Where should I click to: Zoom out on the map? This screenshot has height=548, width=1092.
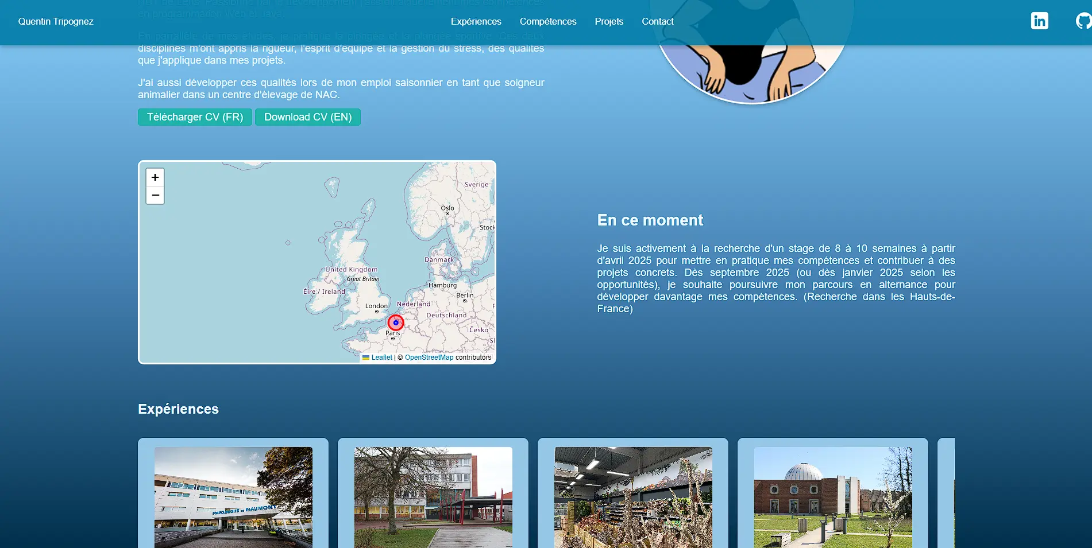(x=155, y=196)
